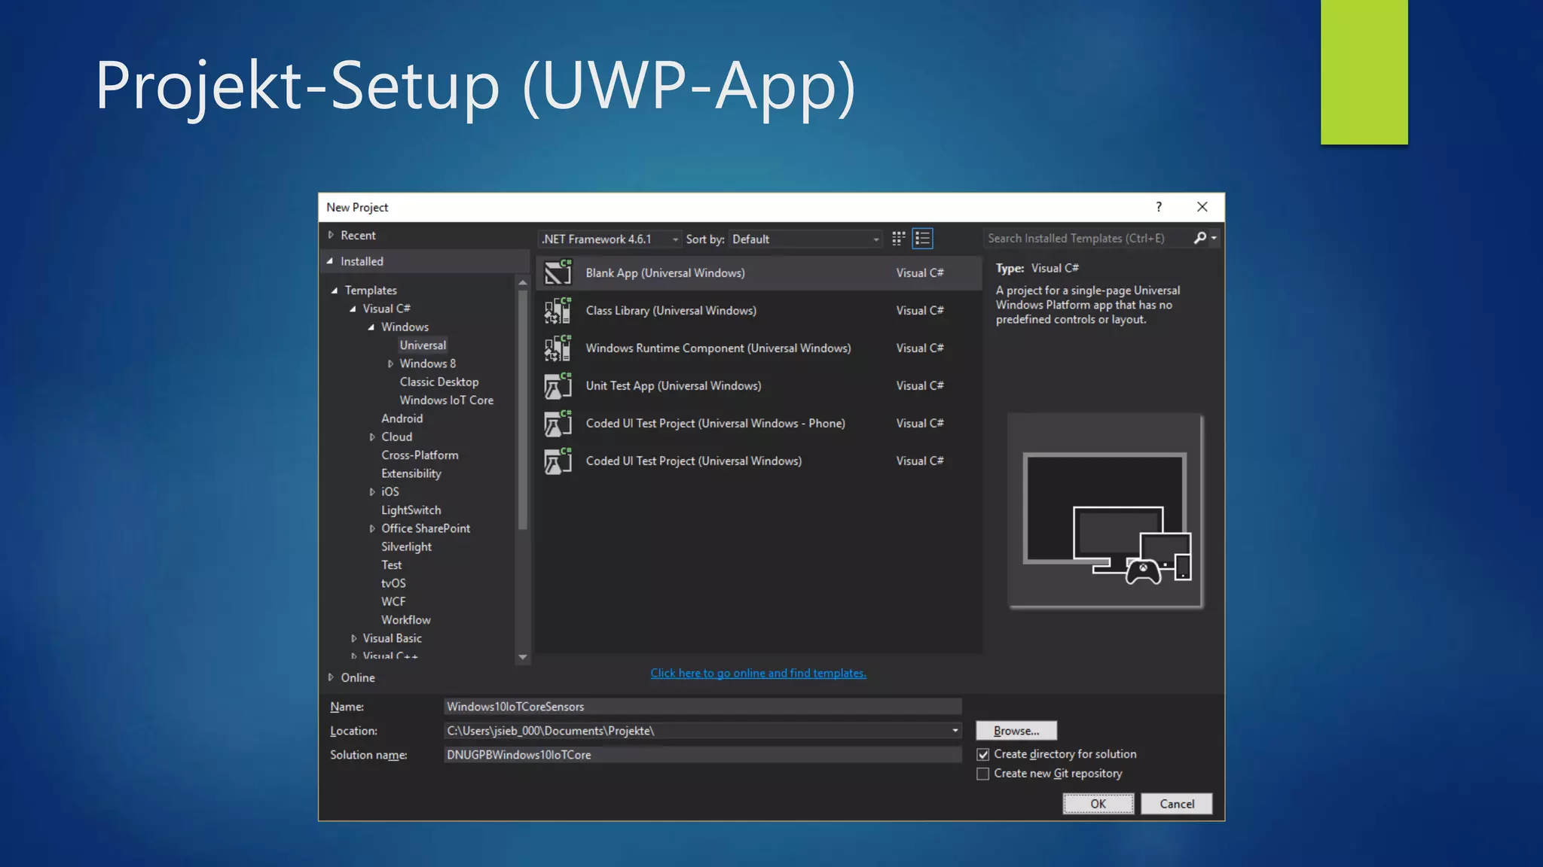
Task: Click the Search Installed Templates field
Action: pyautogui.click(x=1088, y=238)
